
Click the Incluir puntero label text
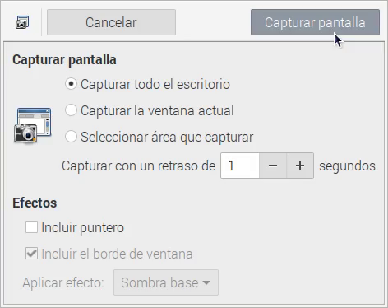pyautogui.click(x=83, y=227)
